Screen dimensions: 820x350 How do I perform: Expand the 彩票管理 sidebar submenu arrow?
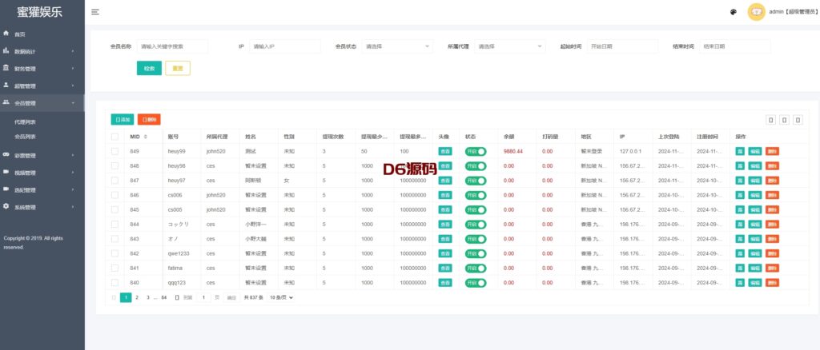pyautogui.click(x=73, y=156)
